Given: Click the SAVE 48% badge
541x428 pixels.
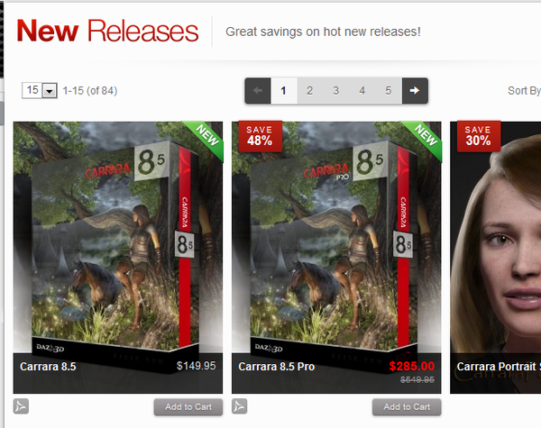Looking at the screenshot, I should point(261,136).
